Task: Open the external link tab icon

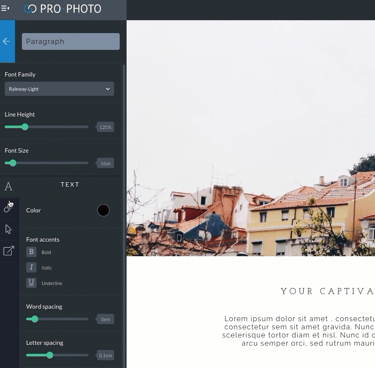Action: pos(9,251)
